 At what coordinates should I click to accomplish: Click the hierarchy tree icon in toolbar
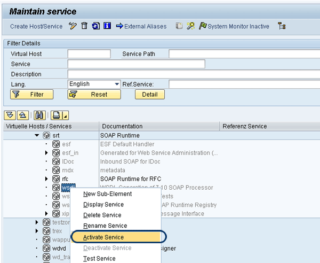tap(282, 26)
